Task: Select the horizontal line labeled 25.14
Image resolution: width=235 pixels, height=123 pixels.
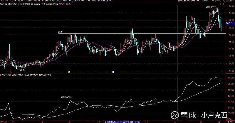Action: pos(142,33)
